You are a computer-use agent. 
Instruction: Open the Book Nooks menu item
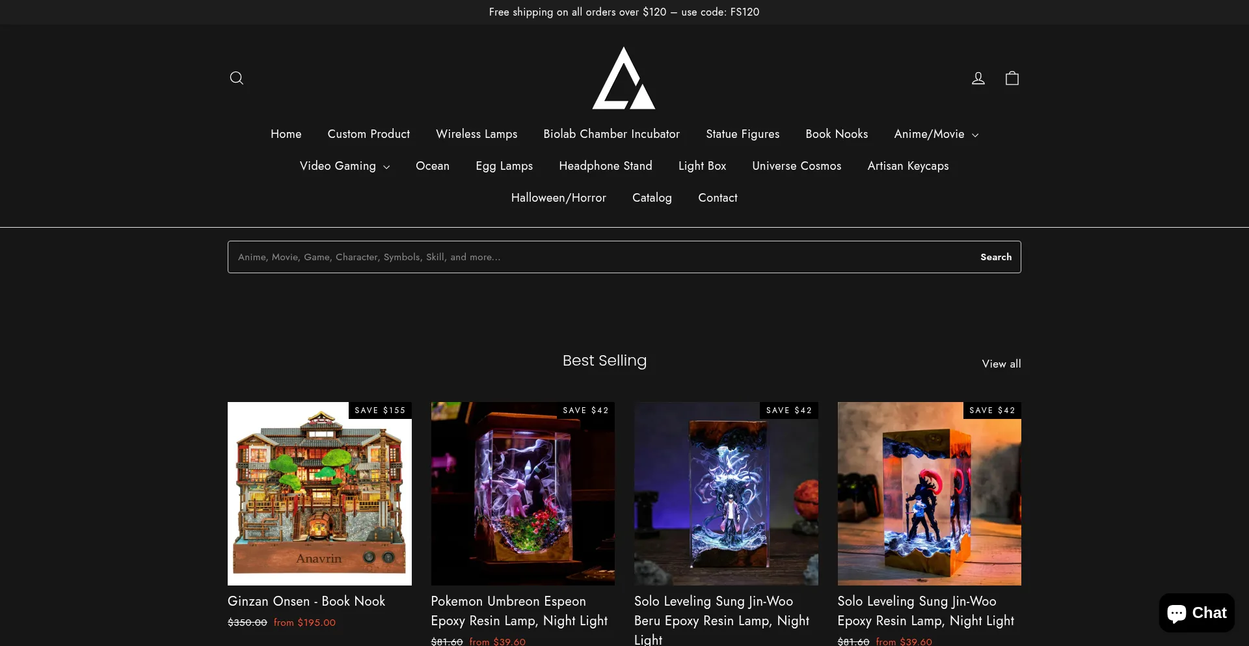pyautogui.click(x=837, y=134)
